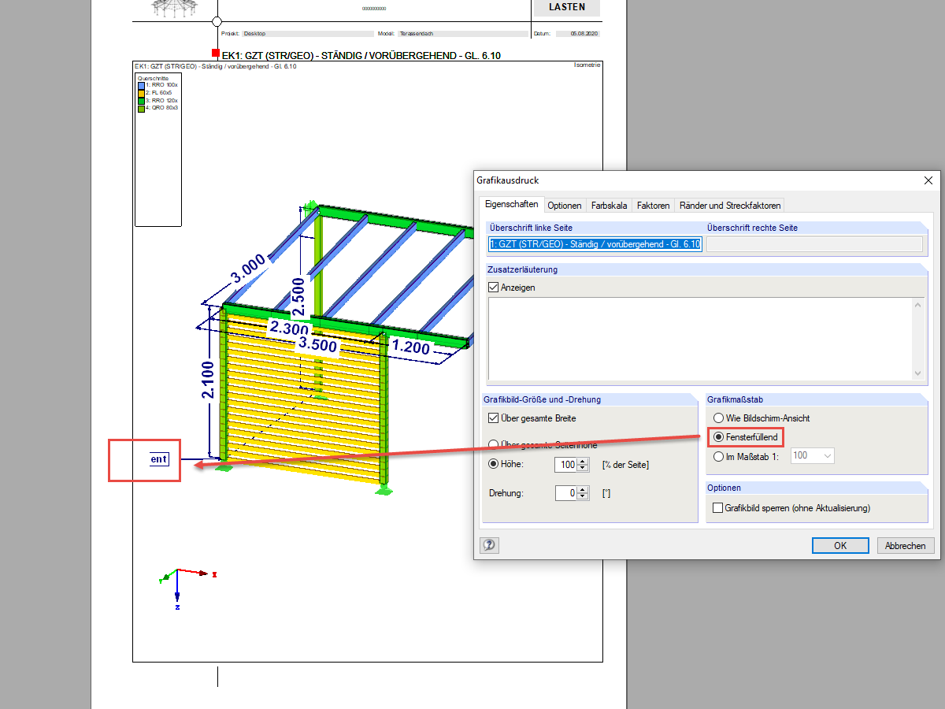Select the red square marker before EK1 heading
The height and width of the screenshot is (709, 945).
pyautogui.click(x=216, y=53)
